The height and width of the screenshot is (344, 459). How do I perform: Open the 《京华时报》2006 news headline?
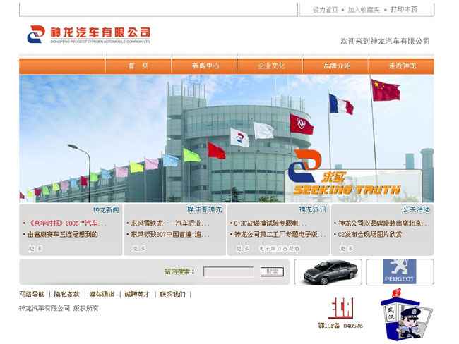pyautogui.click(x=67, y=223)
